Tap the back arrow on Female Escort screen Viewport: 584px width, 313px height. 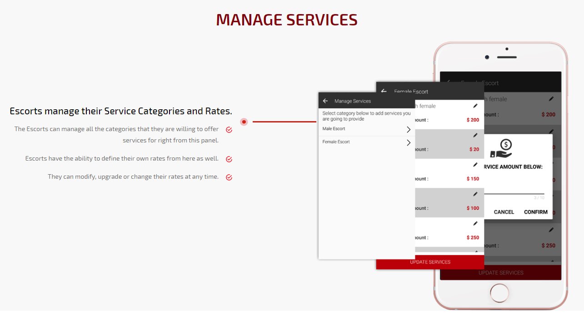[x=384, y=91]
